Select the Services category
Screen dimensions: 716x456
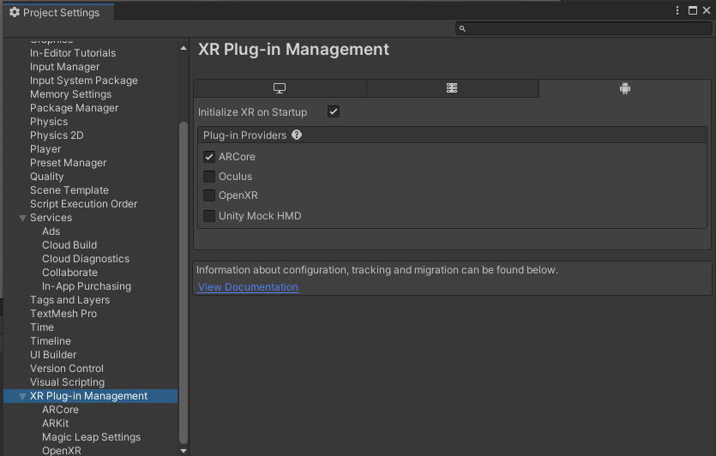(x=51, y=217)
